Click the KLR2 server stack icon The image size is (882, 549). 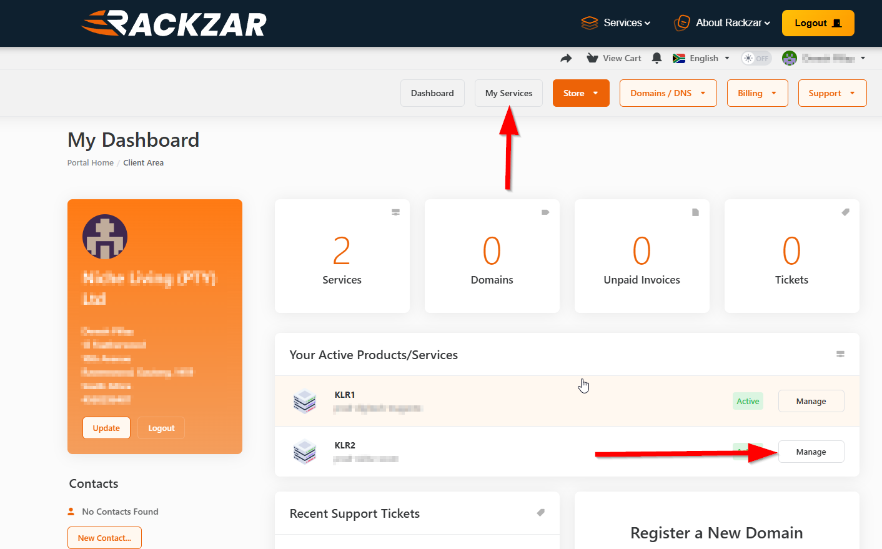(x=305, y=452)
